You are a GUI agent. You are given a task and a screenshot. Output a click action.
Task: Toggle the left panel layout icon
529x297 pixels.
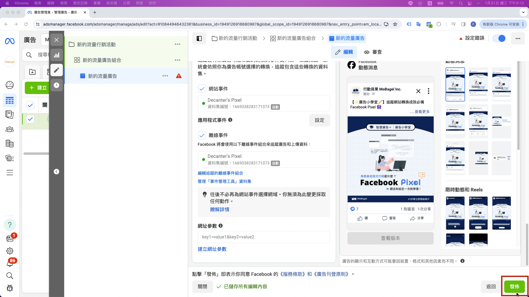(199, 38)
